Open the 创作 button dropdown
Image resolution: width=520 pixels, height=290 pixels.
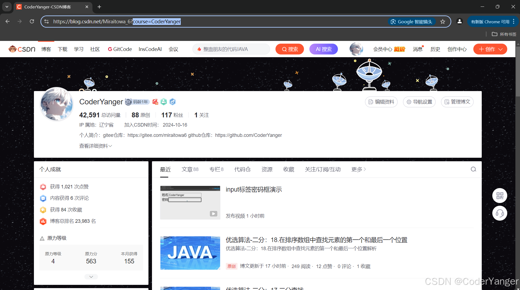490,49
